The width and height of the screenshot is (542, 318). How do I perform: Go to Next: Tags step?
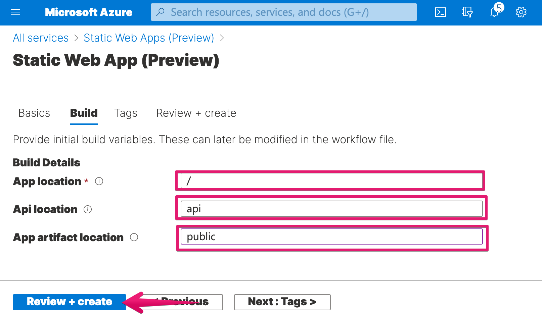click(x=282, y=302)
